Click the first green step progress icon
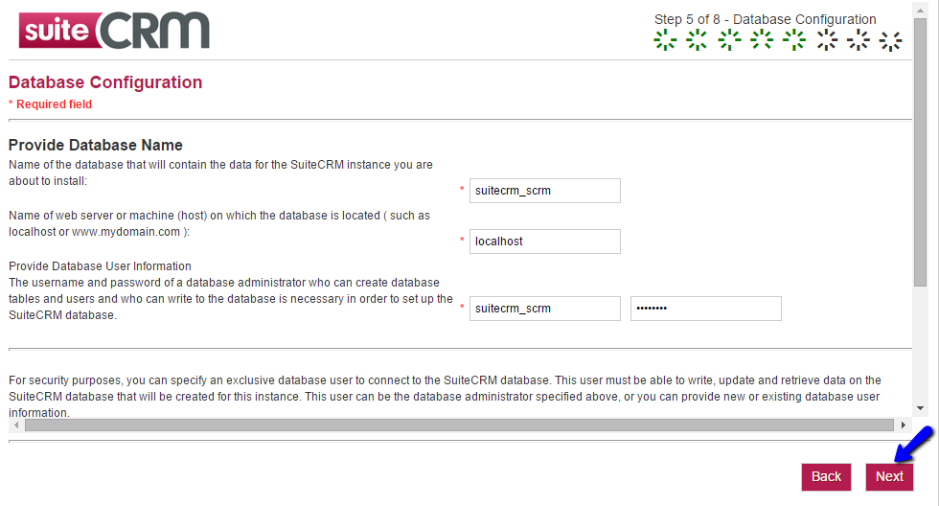 click(x=665, y=40)
